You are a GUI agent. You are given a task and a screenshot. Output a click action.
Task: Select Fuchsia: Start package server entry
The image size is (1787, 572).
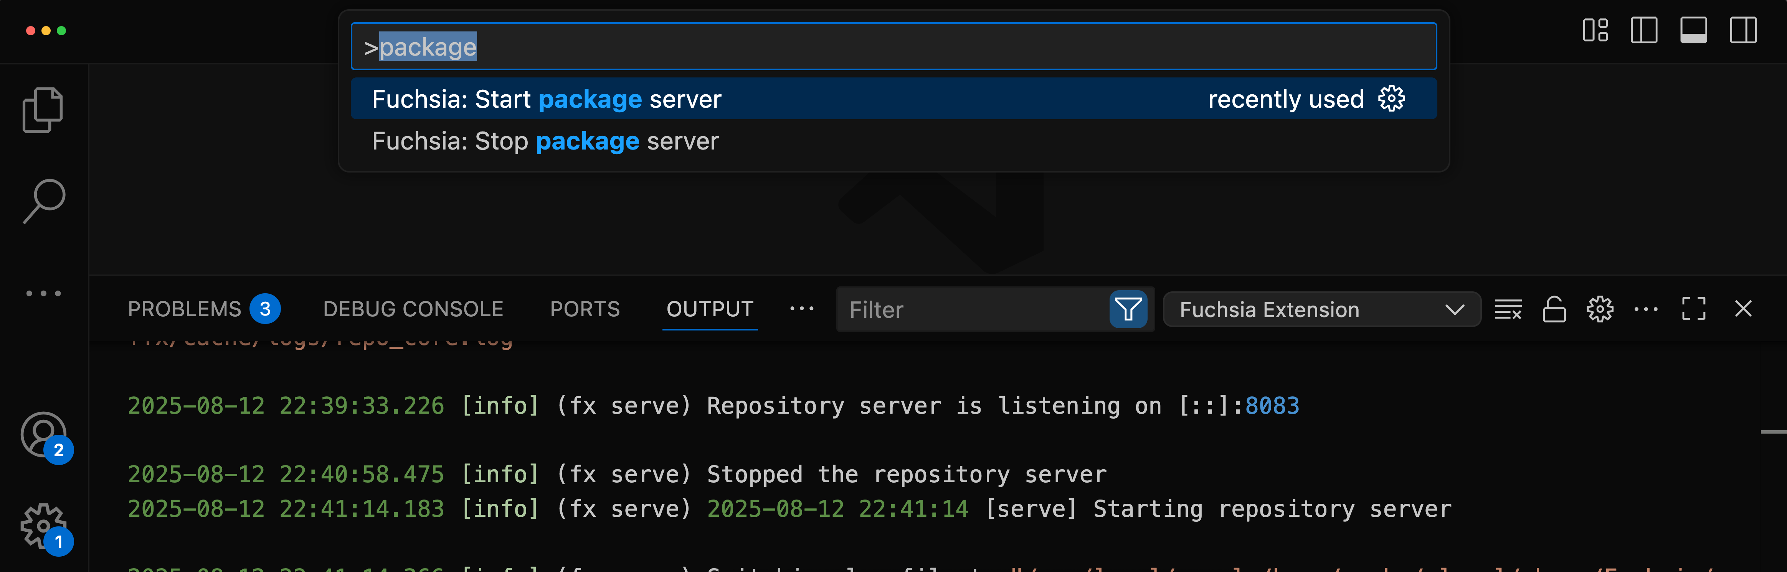547,99
